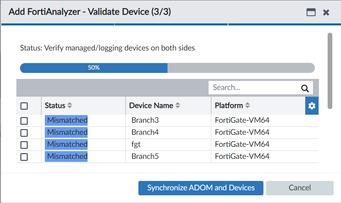The width and height of the screenshot is (341, 203).
Task: Click the dialog vertical scrollbar
Action: pos(330,71)
